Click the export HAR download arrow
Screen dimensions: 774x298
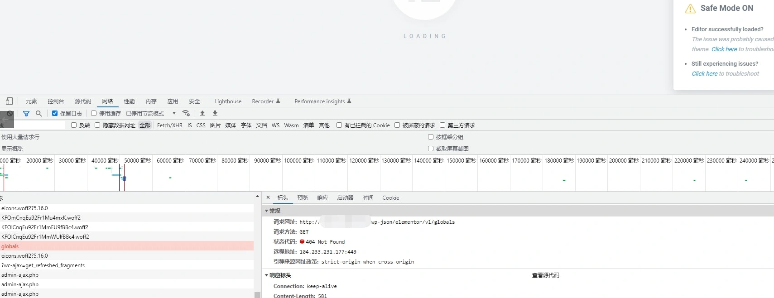click(x=215, y=113)
